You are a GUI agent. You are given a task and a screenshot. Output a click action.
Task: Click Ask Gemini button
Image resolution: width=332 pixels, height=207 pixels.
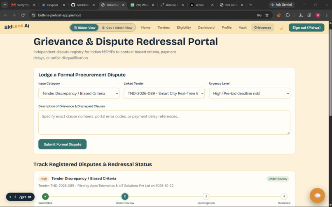[x=282, y=5]
